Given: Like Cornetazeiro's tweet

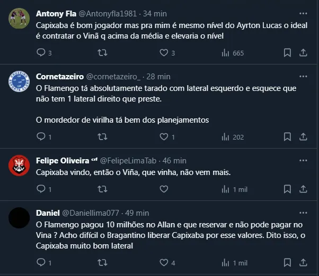Looking at the screenshot, I should (x=164, y=136).
